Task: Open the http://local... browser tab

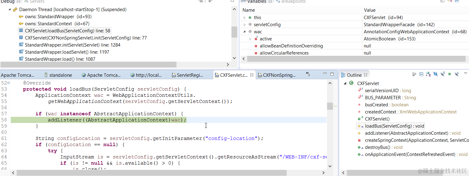Action: 146,75
